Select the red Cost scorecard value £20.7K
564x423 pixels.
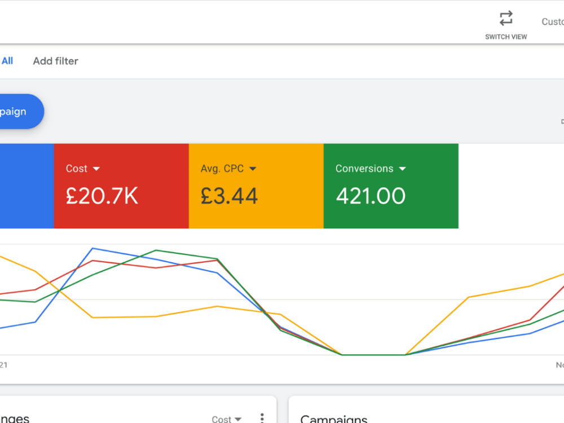(x=102, y=196)
